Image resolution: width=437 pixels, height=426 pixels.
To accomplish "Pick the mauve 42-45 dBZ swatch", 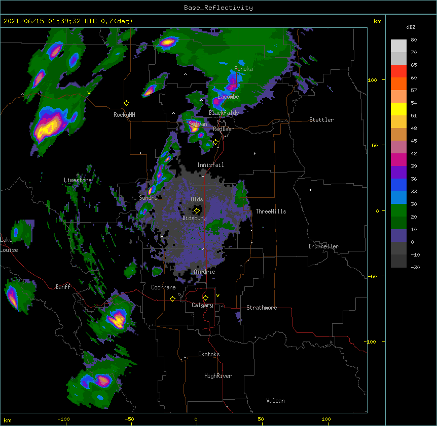I will pos(398,147).
